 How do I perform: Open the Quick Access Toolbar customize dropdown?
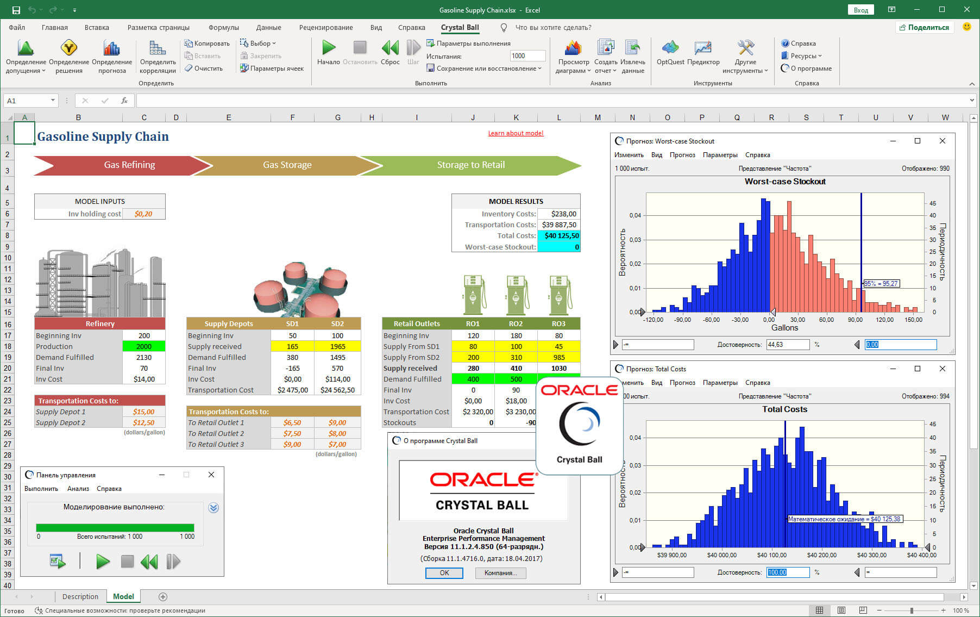(x=74, y=10)
